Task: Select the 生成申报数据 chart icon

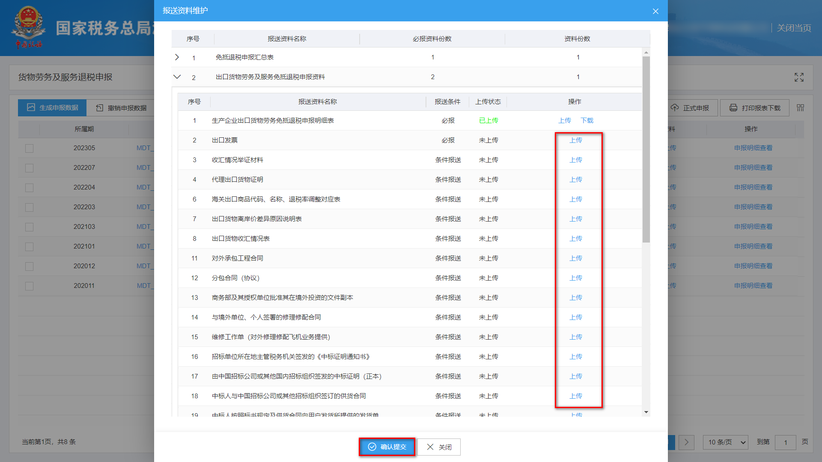Action: [30, 107]
